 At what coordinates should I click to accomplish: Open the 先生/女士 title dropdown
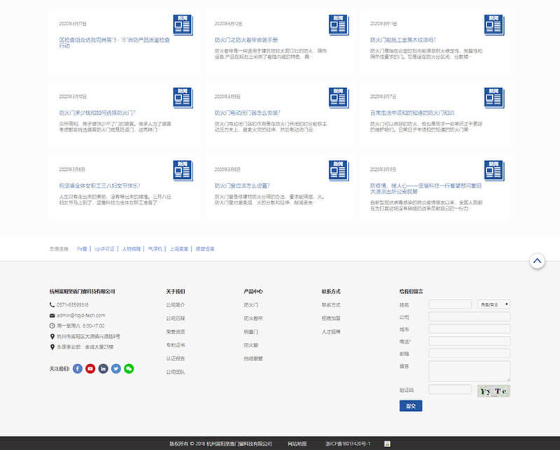click(494, 304)
